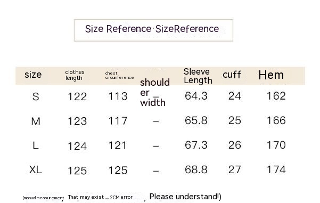This screenshot has height=203, width=320.
Task: Select sleeve length value 67.3
Action: [196, 145]
